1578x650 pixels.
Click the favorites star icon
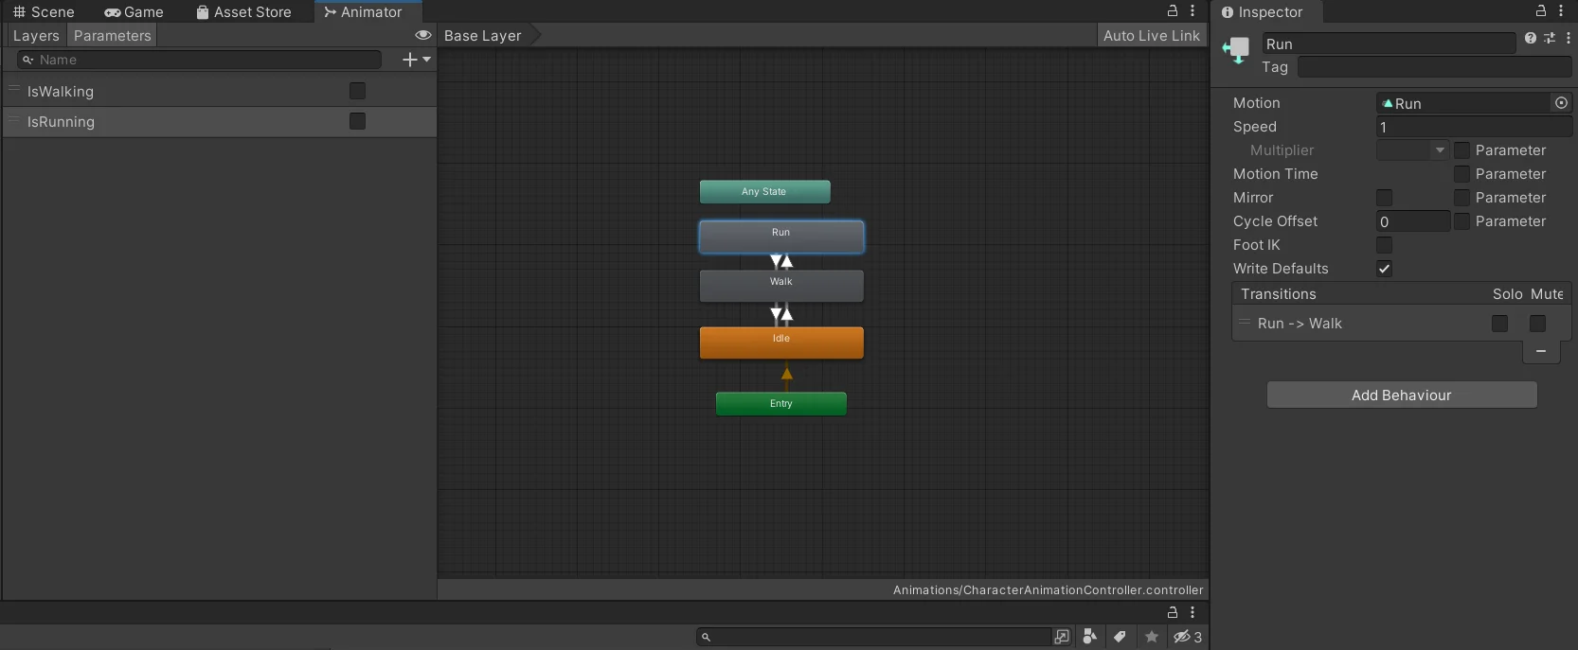(x=1152, y=637)
